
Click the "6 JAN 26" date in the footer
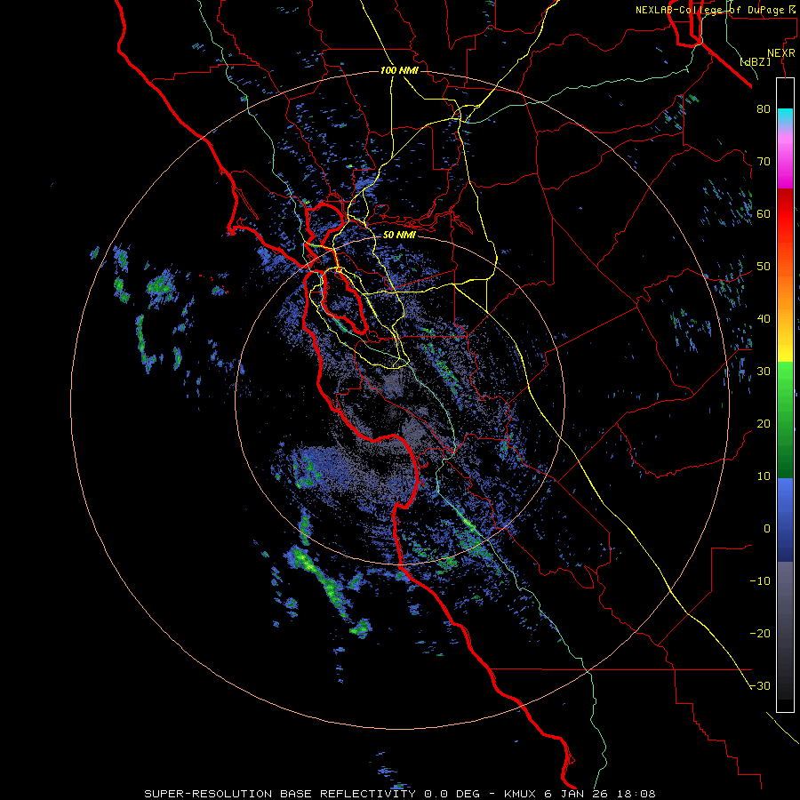578,794
